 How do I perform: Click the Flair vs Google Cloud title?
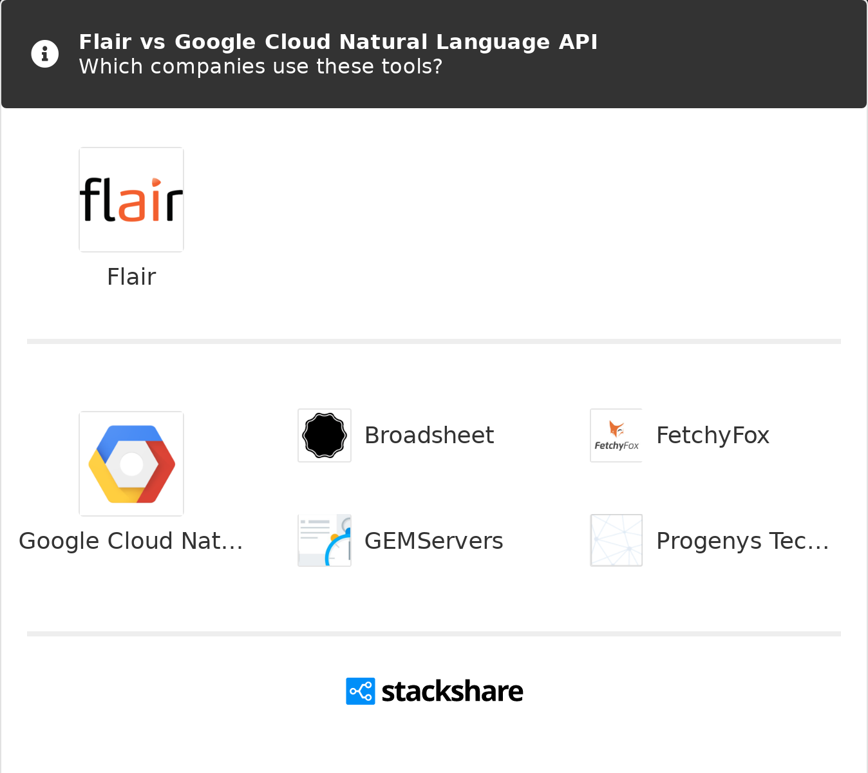pos(338,42)
